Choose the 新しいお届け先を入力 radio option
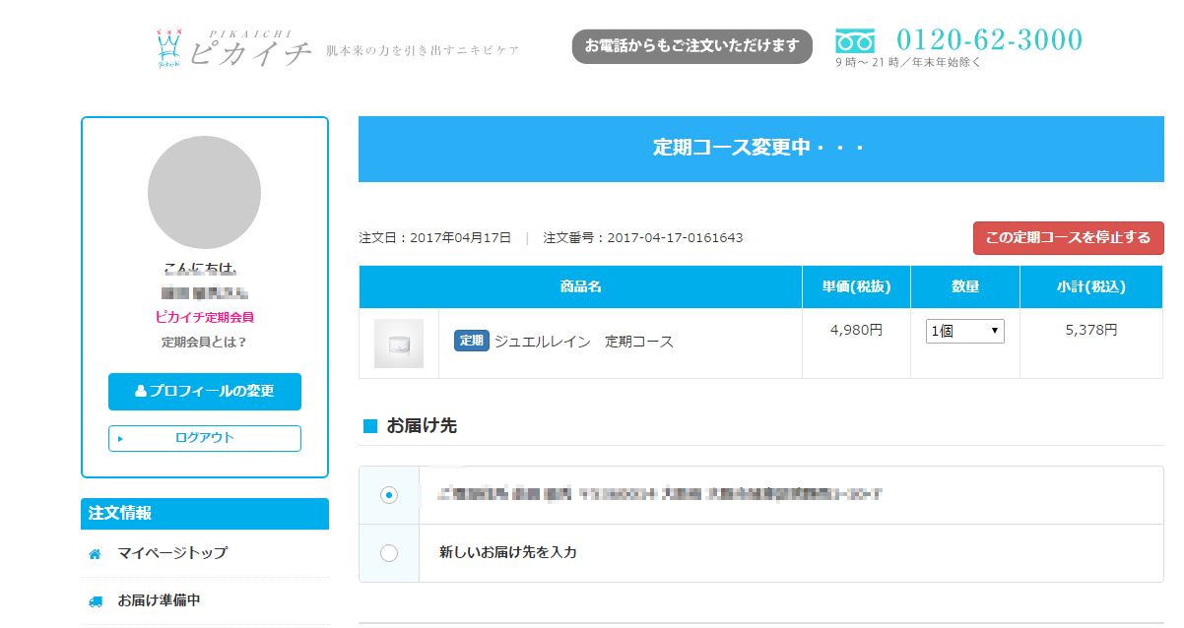 (x=389, y=553)
